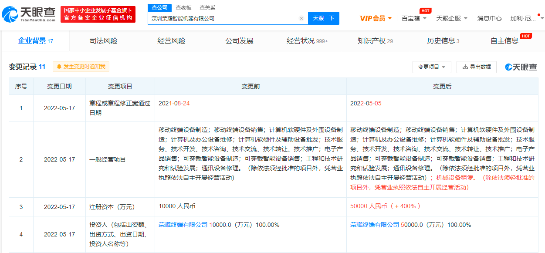Click the 导出数据 export button
Viewport: 545px width, 253px height.
[x=477, y=67]
